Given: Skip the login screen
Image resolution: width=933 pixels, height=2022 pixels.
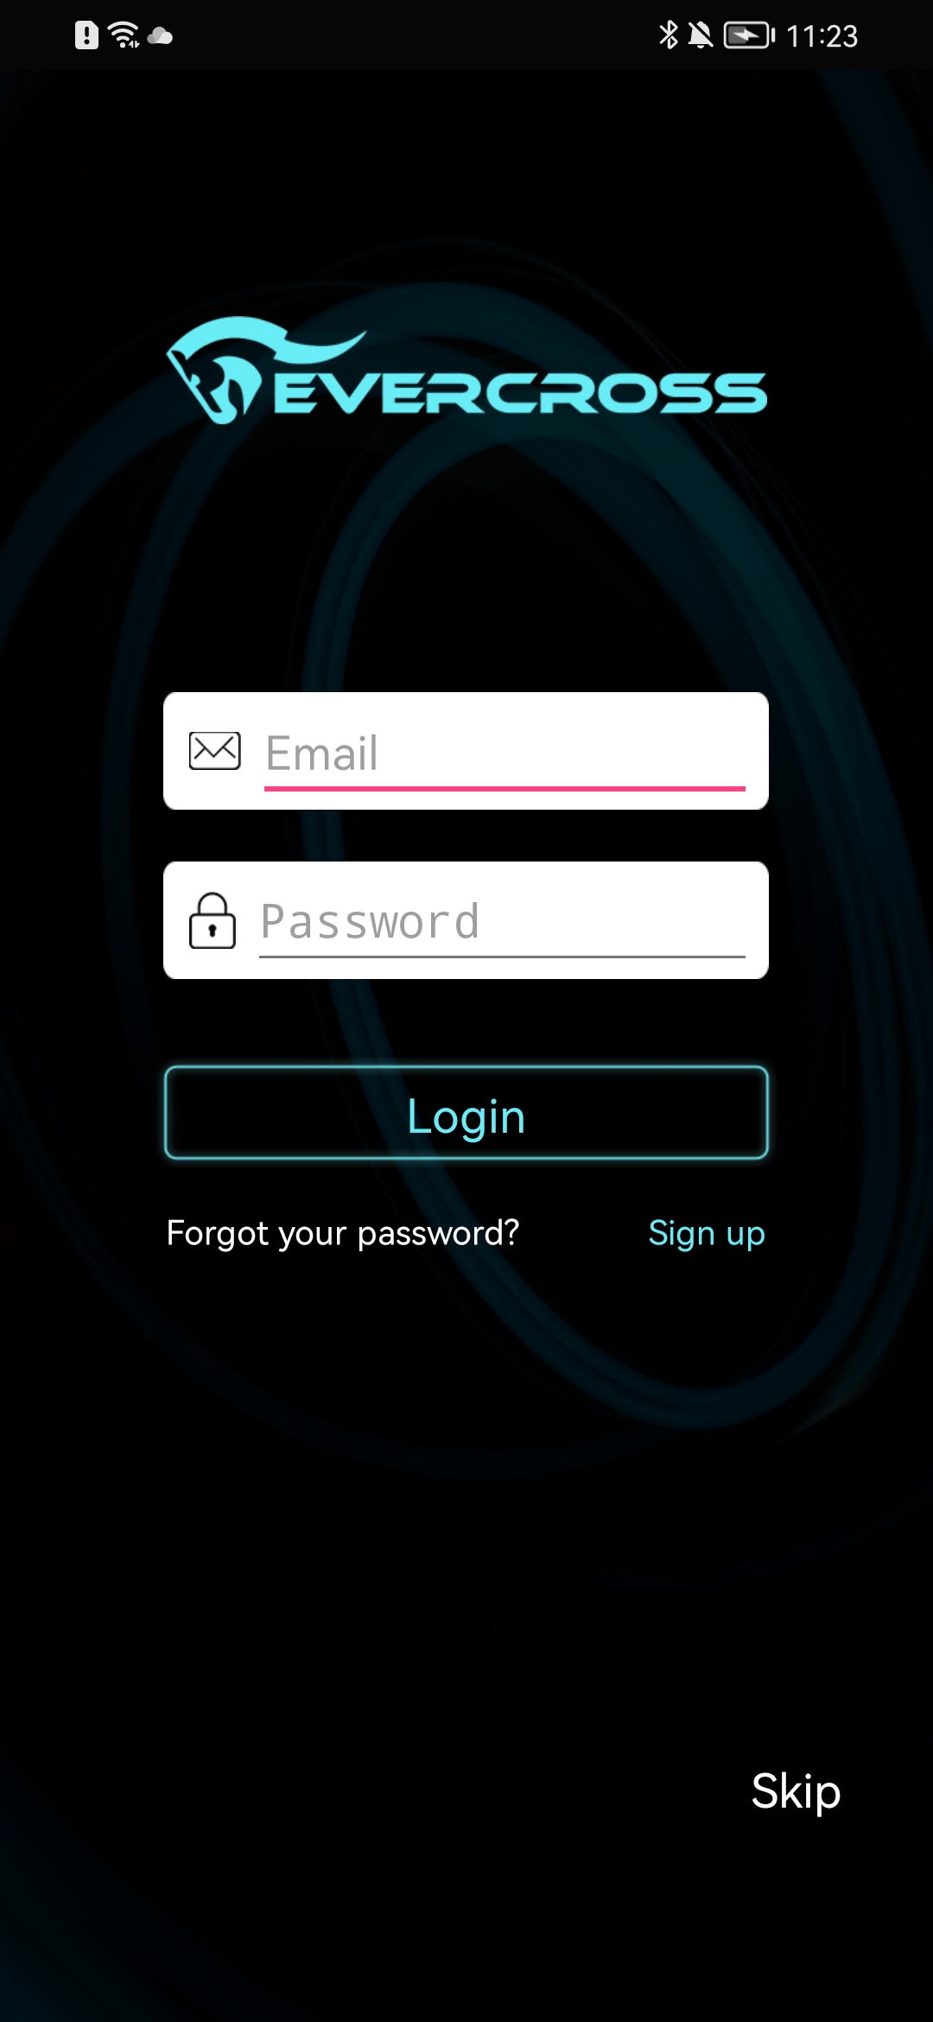Looking at the screenshot, I should (796, 1791).
